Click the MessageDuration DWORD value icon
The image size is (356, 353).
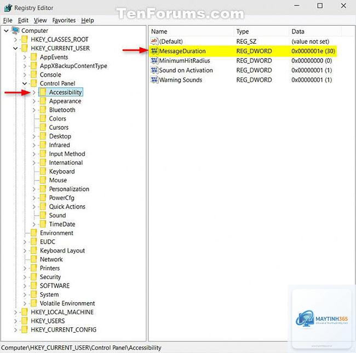[x=154, y=51]
